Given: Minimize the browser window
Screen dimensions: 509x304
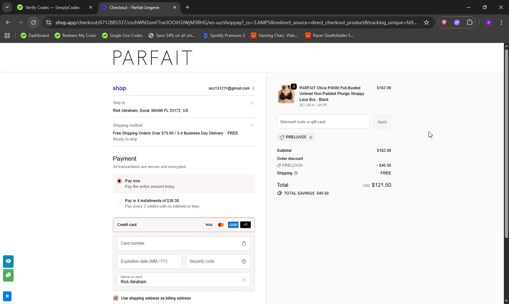Looking at the screenshot, I should pyautogui.click(x=469, y=7).
